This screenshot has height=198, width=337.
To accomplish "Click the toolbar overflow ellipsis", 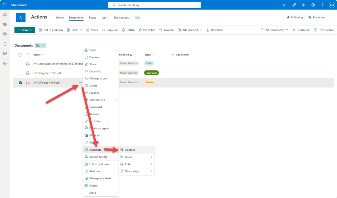I will (x=229, y=30).
